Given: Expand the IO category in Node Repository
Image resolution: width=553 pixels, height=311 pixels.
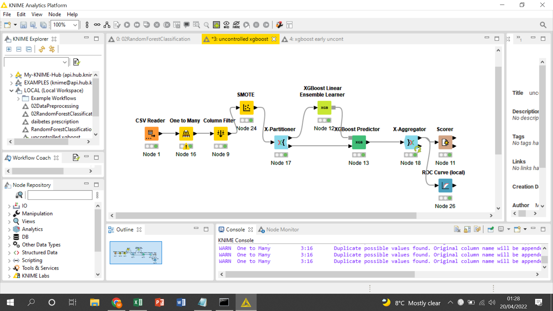Looking at the screenshot, I should coord(9,206).
